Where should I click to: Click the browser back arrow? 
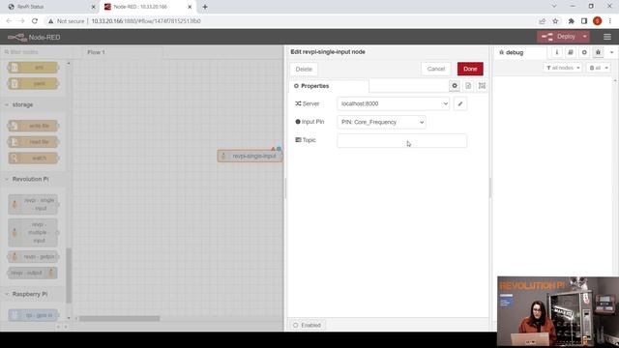[x=9, y=21]
